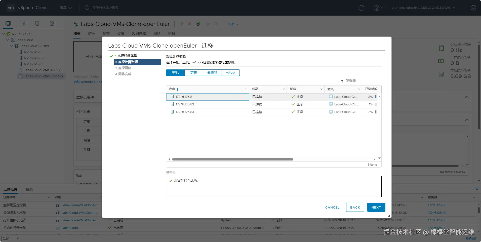Click the shut down VM icon
The image size is (481, 242).
(189, 24)
